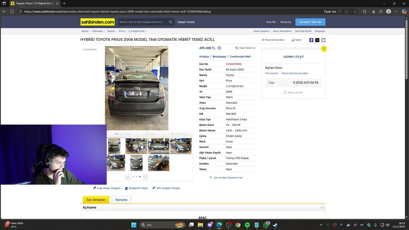Switch to İlan Detayları tab

[96, 200]
